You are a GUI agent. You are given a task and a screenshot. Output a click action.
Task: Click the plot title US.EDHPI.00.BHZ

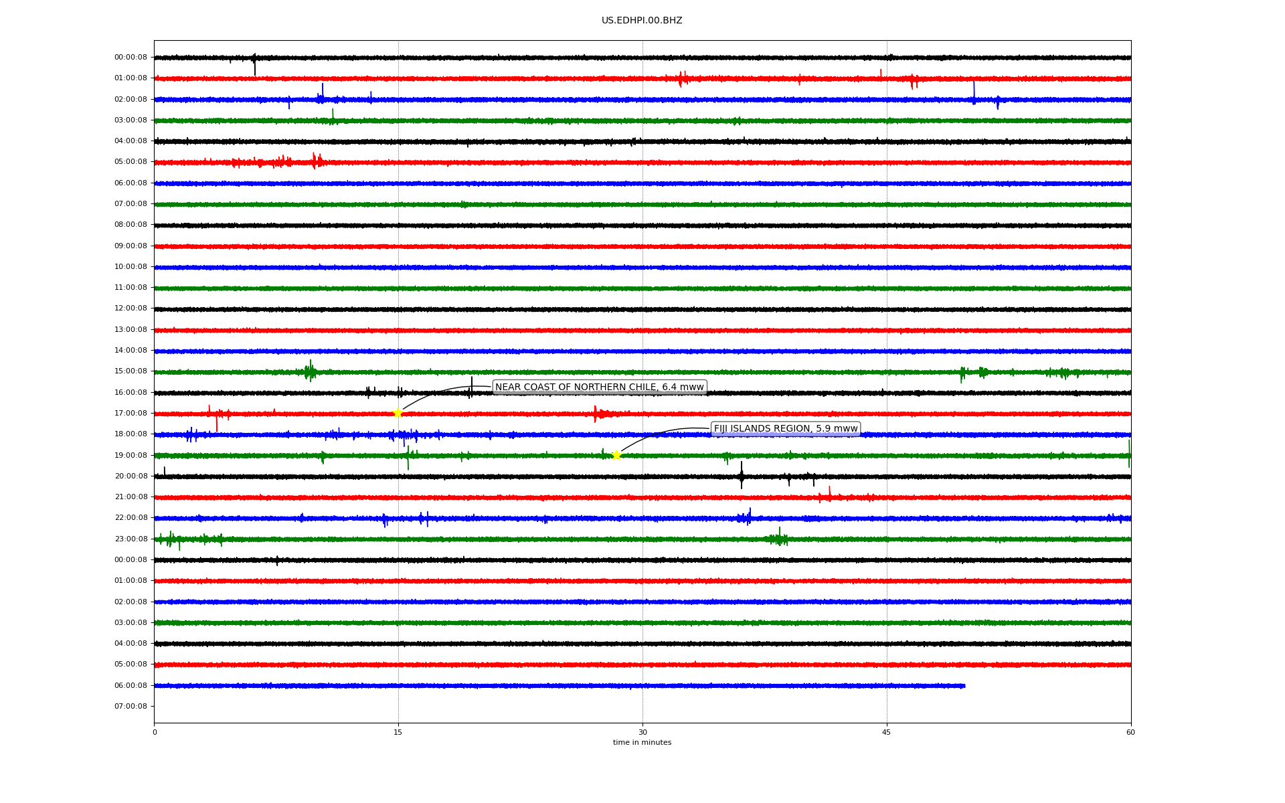(642, 21)
